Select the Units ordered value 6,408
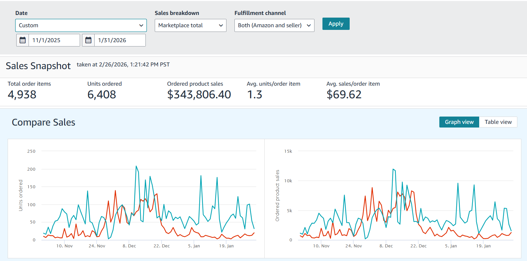 click(102, 95)
